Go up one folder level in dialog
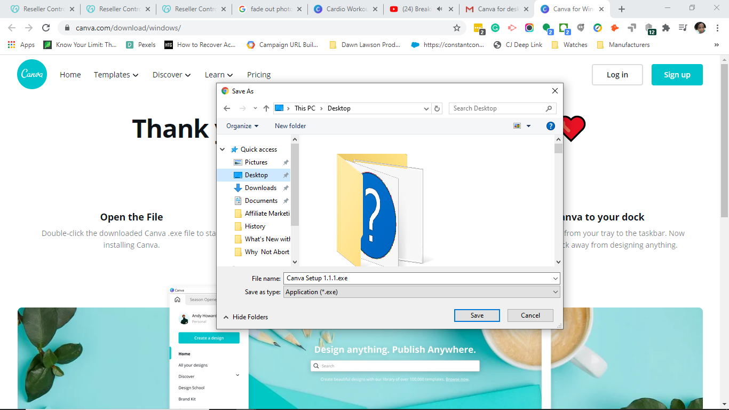This screenshot has height=410, width=729. [x=266, y=108]
